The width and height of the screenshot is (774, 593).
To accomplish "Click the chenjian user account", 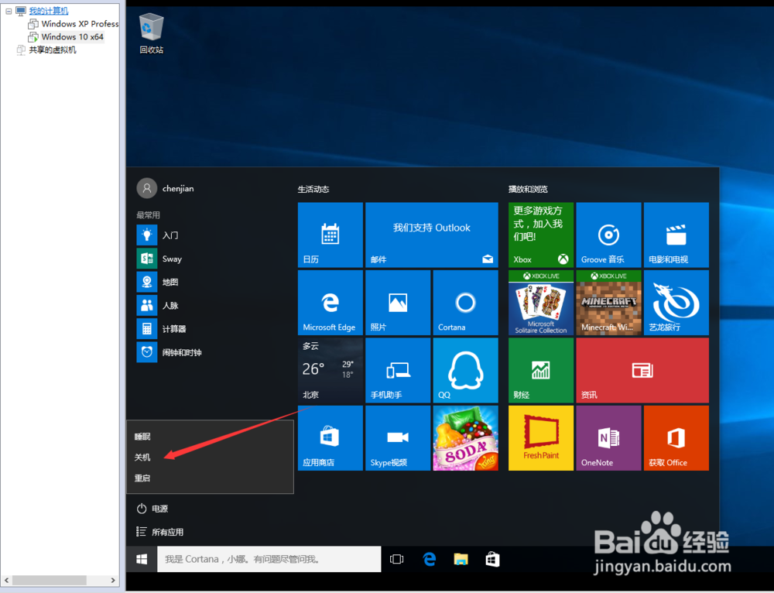I will coord(166,188).
